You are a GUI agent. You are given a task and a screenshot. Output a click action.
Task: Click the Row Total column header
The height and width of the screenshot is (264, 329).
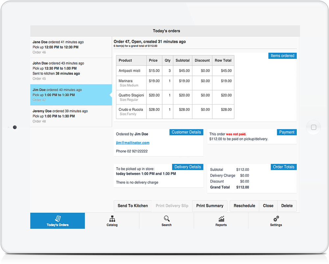click(223, 61)
